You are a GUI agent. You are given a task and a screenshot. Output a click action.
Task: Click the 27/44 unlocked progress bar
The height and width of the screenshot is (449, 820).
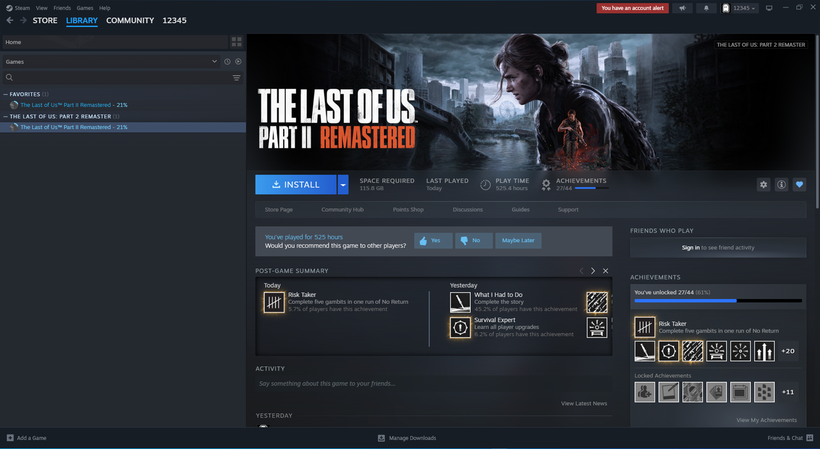[718, 300]
